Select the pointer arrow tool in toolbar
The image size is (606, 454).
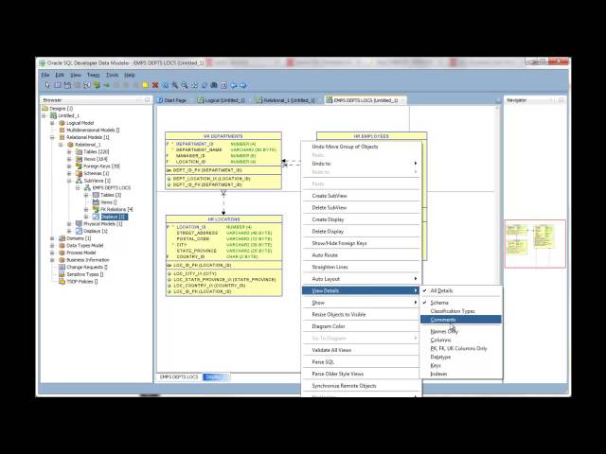tap(47, 85)
